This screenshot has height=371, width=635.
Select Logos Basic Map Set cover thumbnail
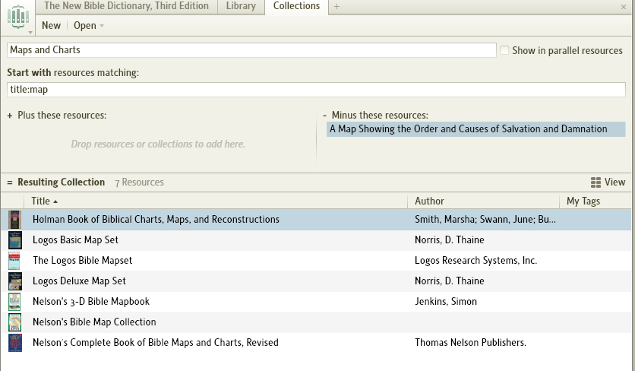(x=15, y=240)
